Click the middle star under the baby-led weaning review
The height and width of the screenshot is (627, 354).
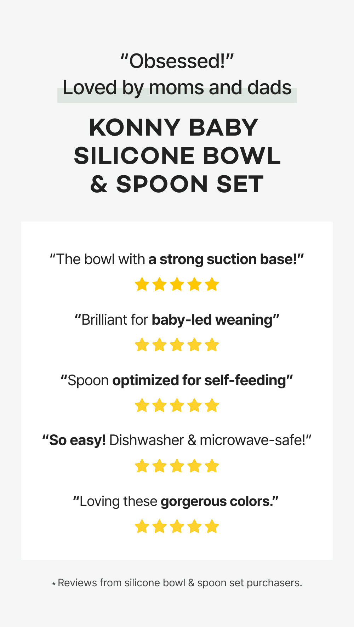pyautogui.click(x=177, y=345)
